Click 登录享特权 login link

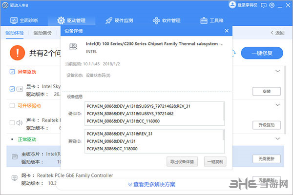[247, 5]
